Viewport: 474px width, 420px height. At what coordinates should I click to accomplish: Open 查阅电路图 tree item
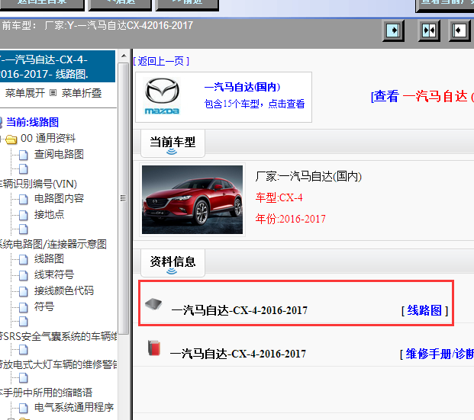(x=59, y=154)
